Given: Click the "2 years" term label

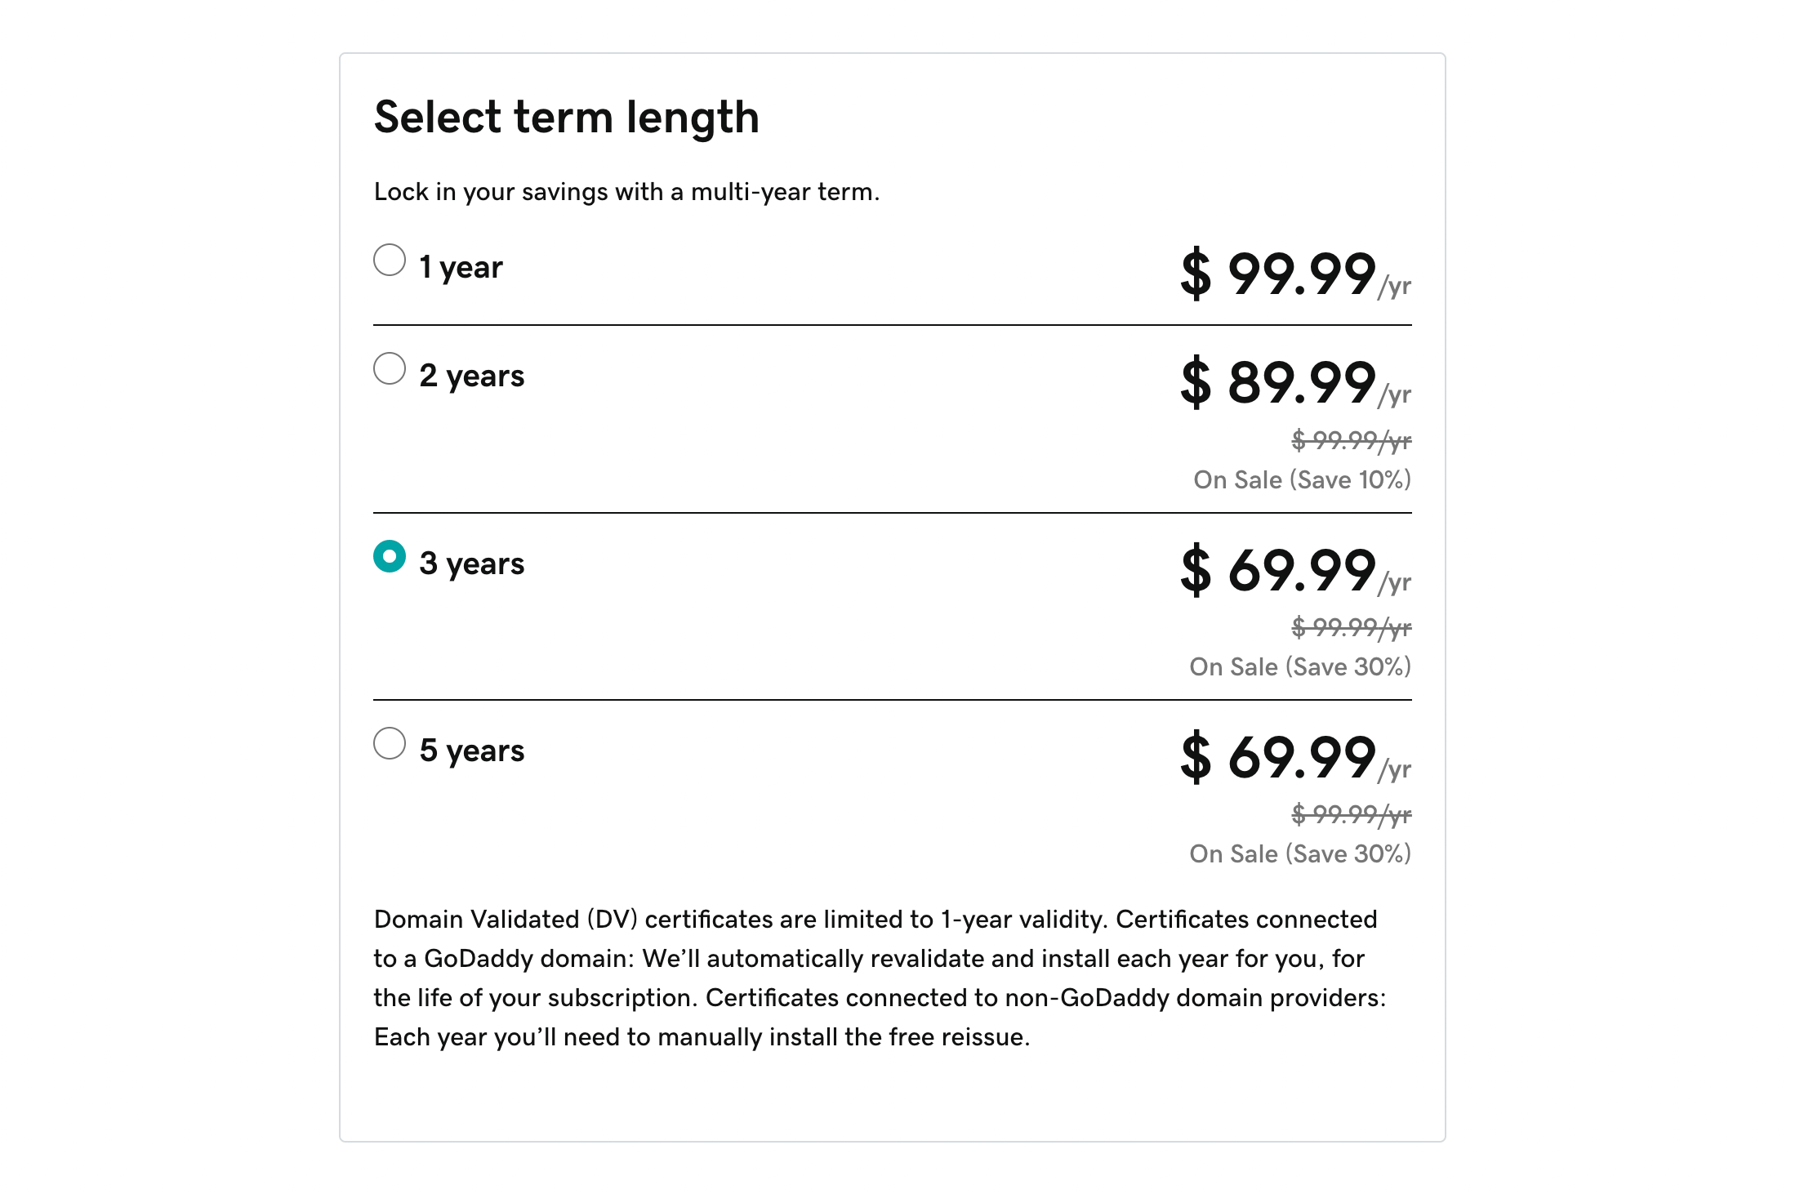Looking at the screenshot, I should 471,376.
